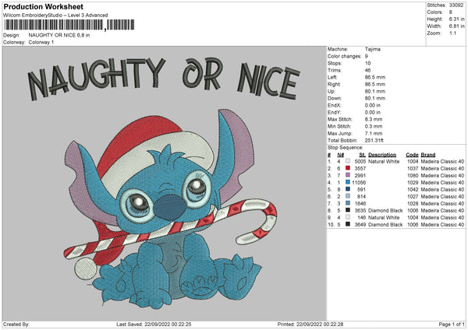
Task: Click the 'Description' column header
Action: [382, 155]
